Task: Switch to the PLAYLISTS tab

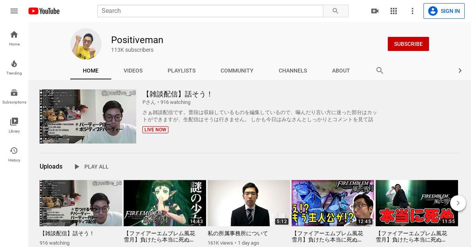Action: point(181,71)
